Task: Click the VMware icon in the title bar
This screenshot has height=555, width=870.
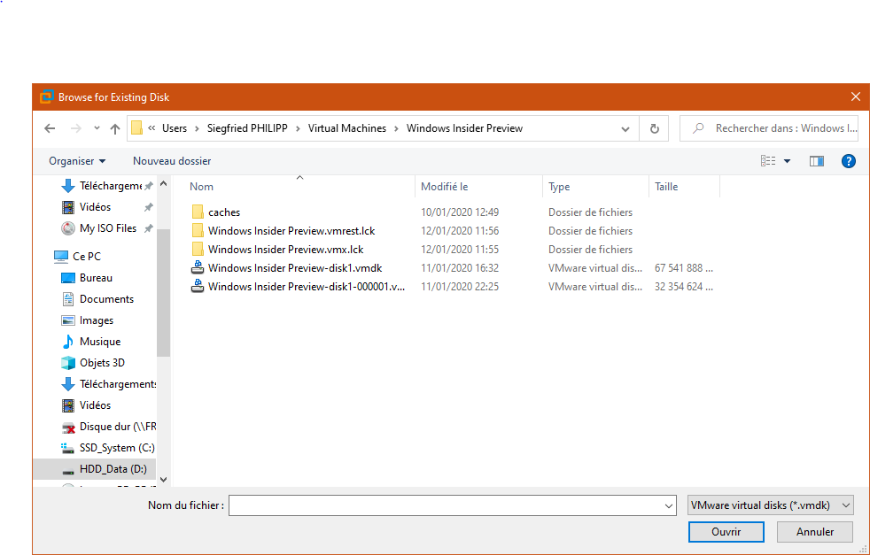Action: [47, 97]
